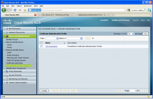
Task: Select Users under Internal Identity Stores
Action: tap(9, 45)
